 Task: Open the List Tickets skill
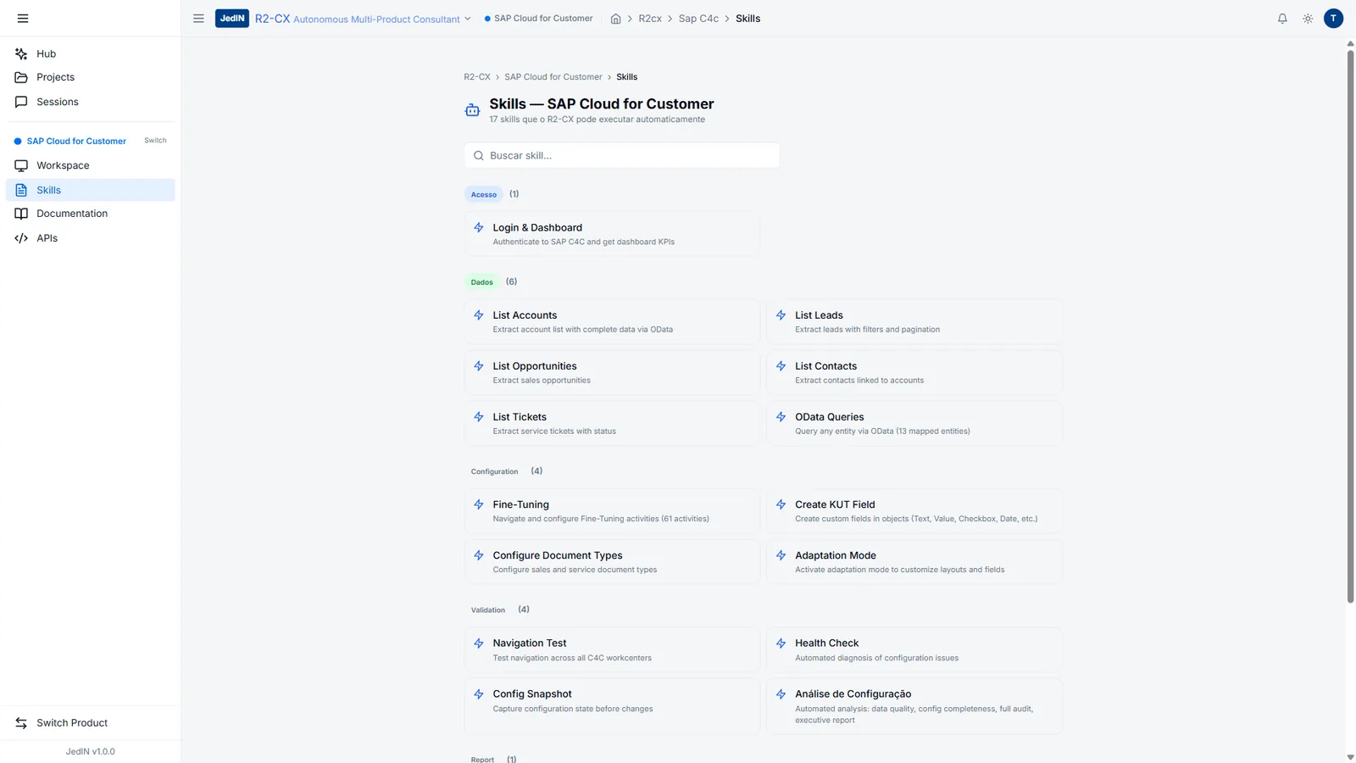[612, 423]
